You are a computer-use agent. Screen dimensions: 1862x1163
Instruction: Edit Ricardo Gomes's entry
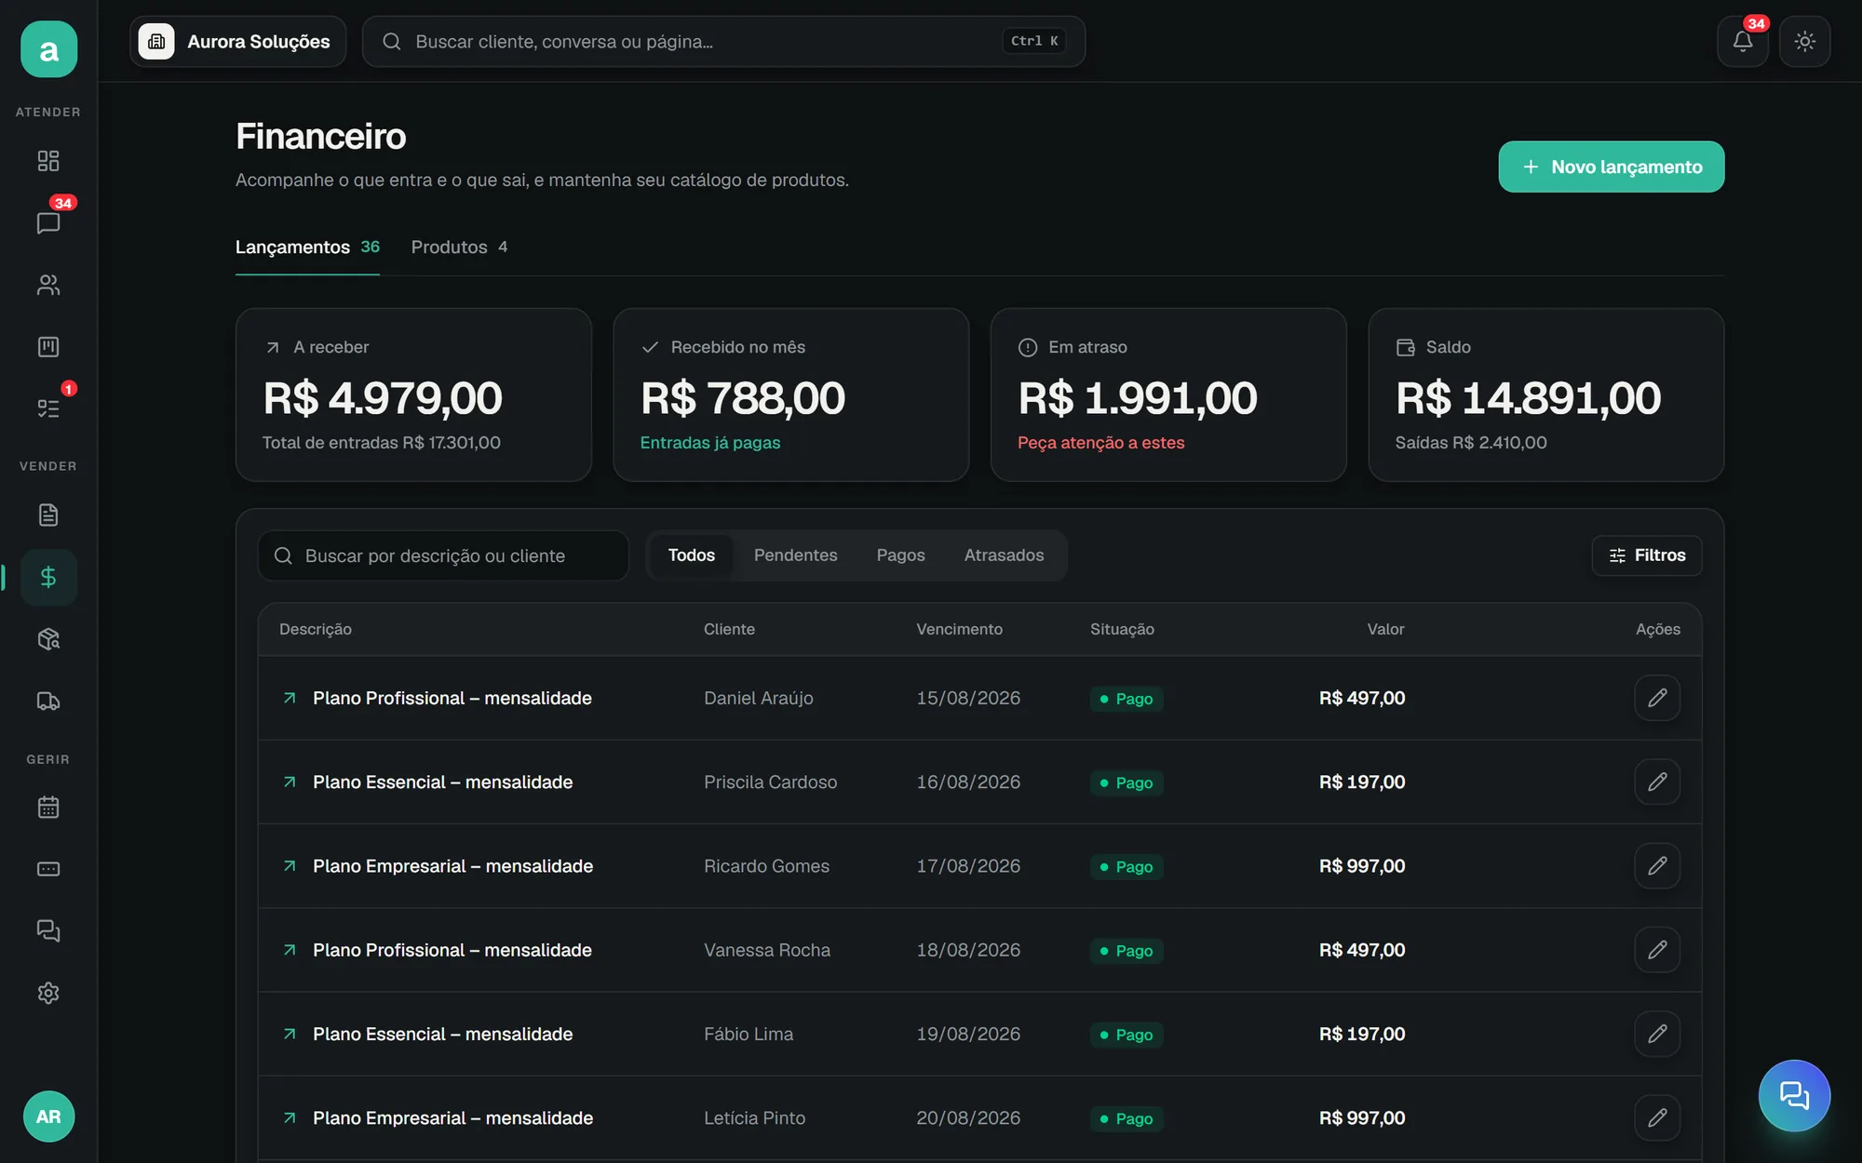[x=1657, y=866]
